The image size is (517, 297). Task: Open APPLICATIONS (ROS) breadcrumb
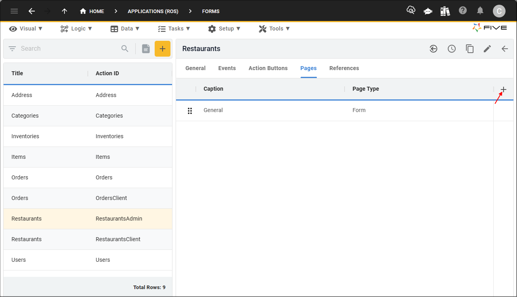(x=153, y=11)
